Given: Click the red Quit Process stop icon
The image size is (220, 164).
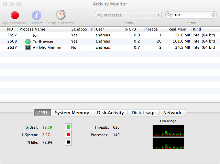Looking at the screenshot, I should (x=14, y=15).
